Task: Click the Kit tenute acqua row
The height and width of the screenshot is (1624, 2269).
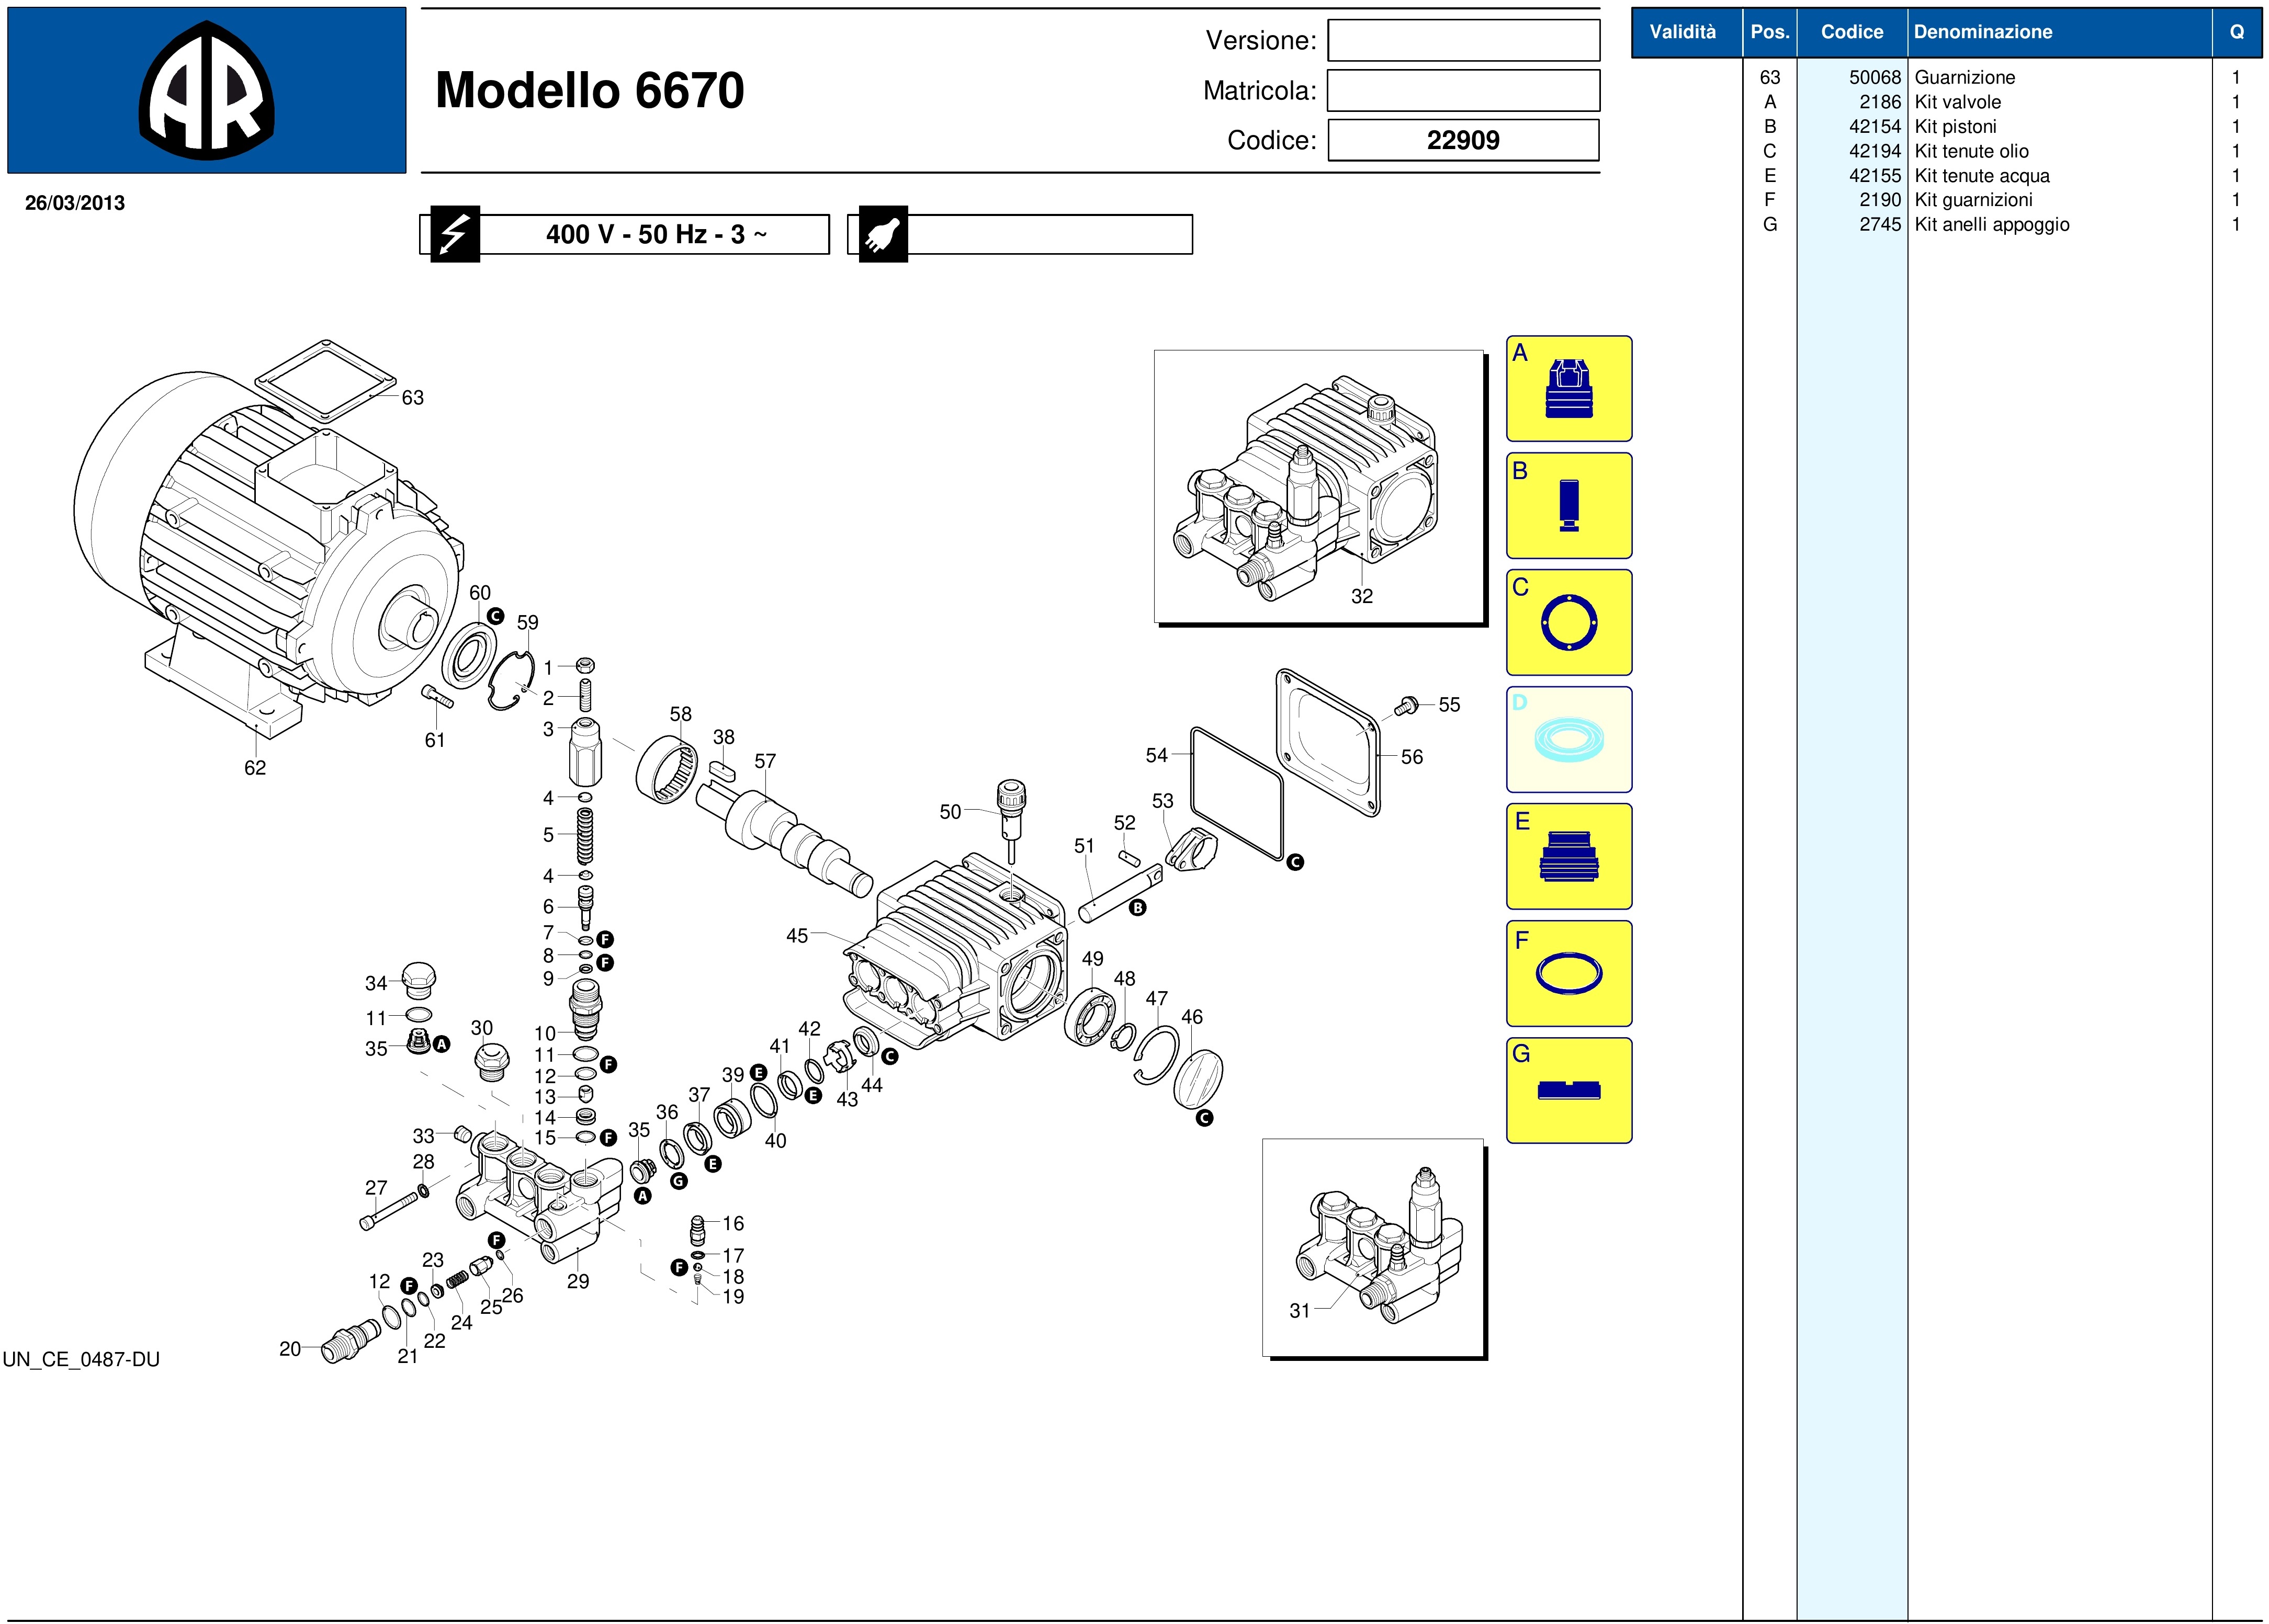Action: click(1981, 176)
